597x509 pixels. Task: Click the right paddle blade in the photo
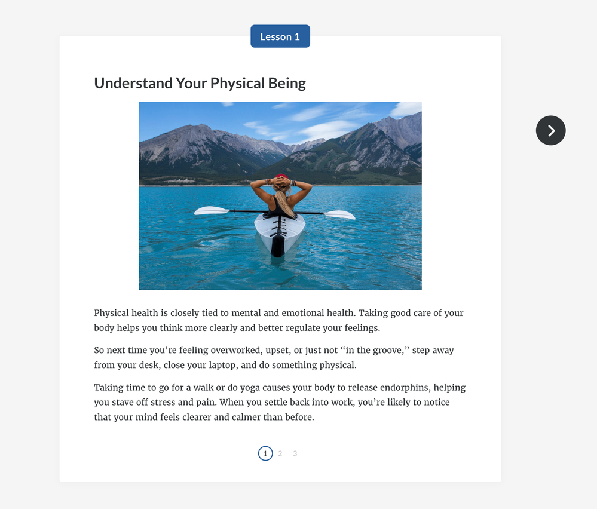point(339,214)
